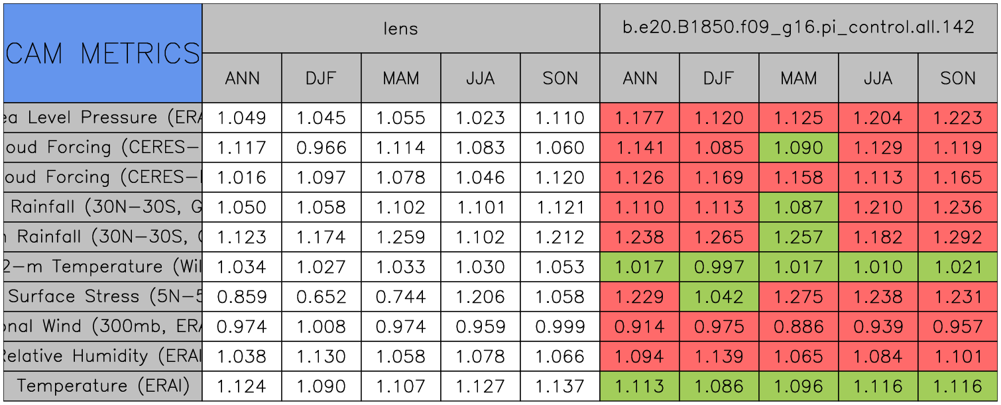Click the b.e20.B1850 pi_control header
The image size is (1001, 405).
point(798,29)
